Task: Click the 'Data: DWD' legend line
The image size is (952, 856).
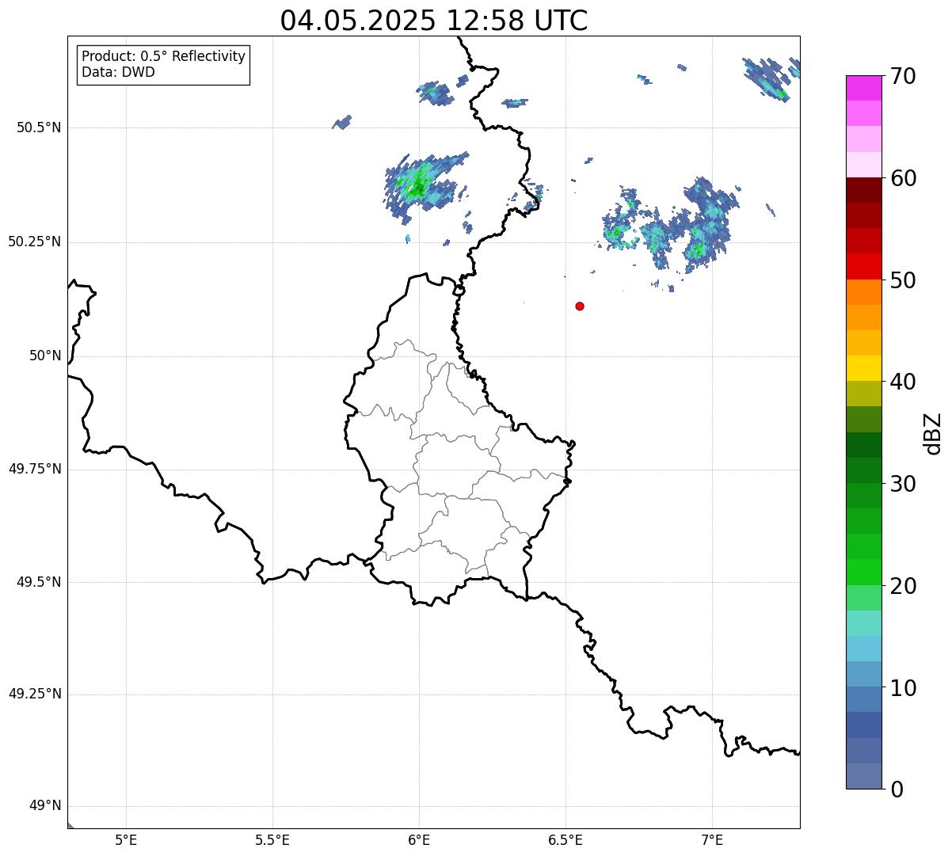Action: (118, 72)
